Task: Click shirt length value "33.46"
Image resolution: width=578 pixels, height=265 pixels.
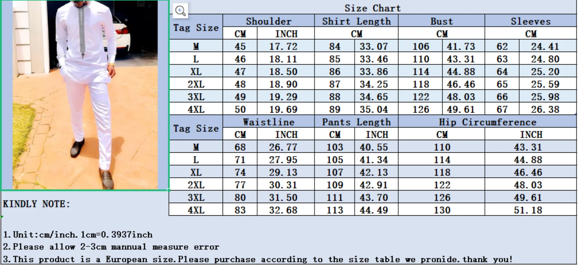Action: pyautogui.click(x=374, y=59)
